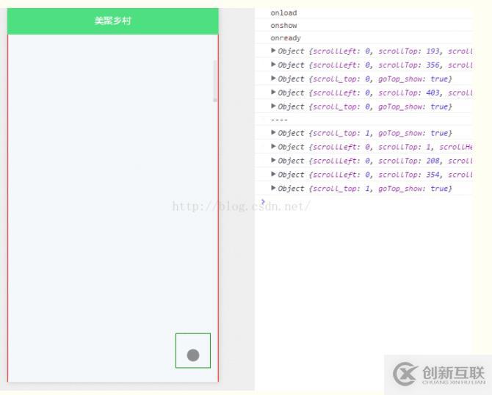
Task: Expand the Object with scrollTop: 356
Action: [x=274, y=65]
